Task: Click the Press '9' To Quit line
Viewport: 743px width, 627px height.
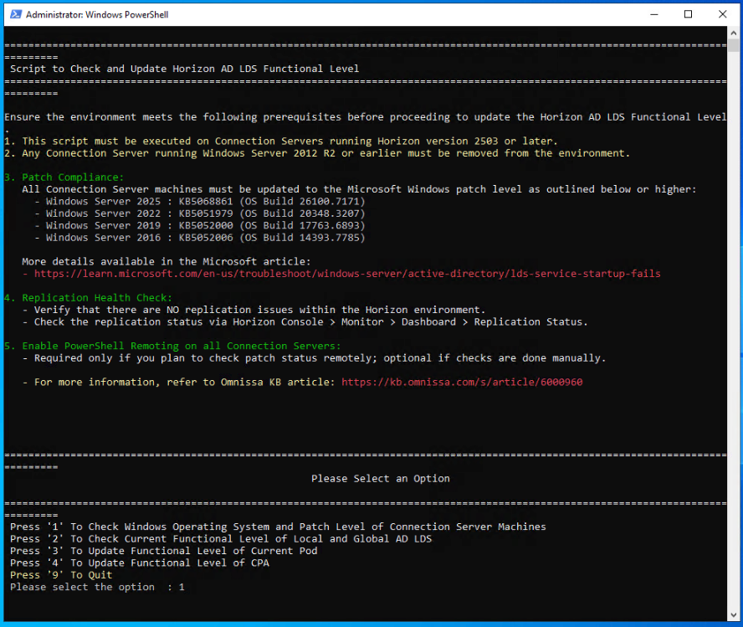Action: click(61, 575)
